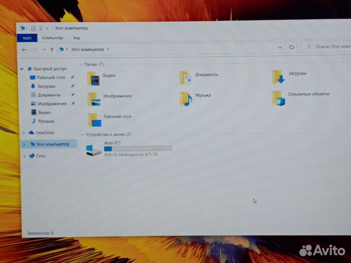Select the Acer (C:) drive icon
The height and width of the screenshot is (263, 351).
tap(93, 150)
